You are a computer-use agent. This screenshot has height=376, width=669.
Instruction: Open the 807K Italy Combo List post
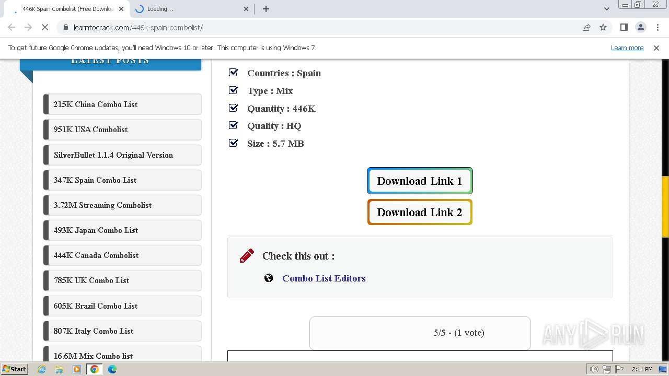(122, 331)
